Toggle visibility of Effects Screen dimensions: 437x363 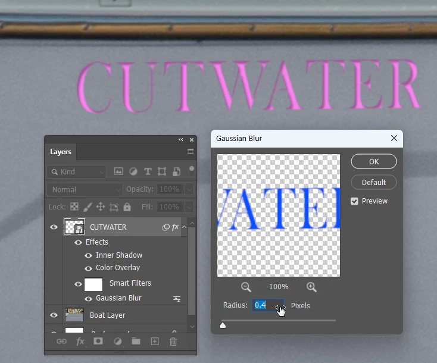[x=79, y=242]
